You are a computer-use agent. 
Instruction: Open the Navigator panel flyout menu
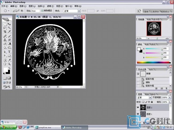coord(170,19)
